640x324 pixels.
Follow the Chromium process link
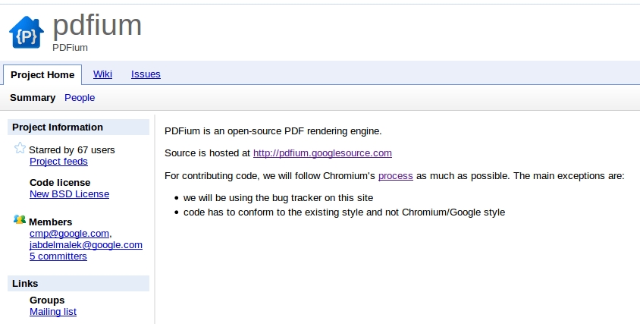396,176
